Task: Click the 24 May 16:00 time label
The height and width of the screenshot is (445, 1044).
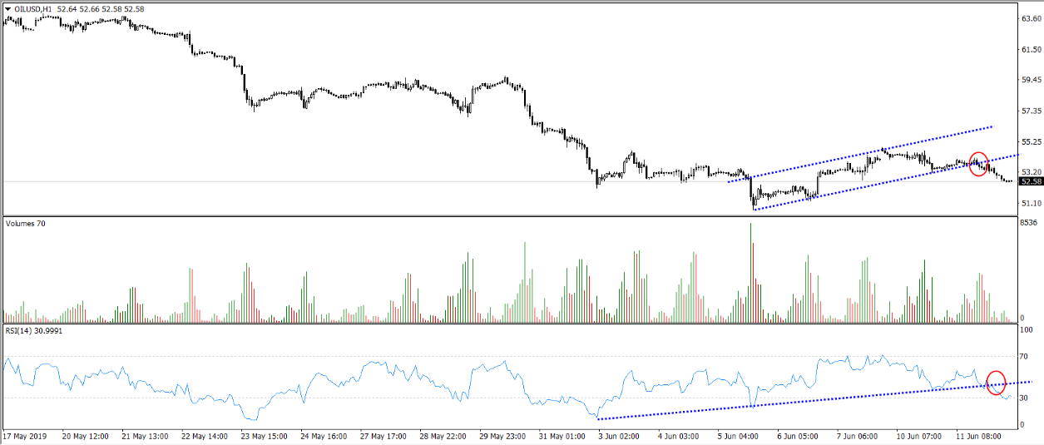Action: tap(324, 435)
